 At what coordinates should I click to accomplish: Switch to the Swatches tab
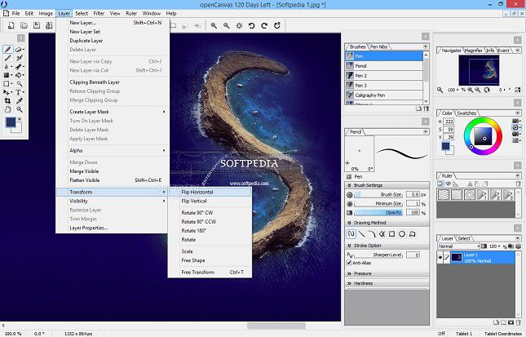pos(467,113)
